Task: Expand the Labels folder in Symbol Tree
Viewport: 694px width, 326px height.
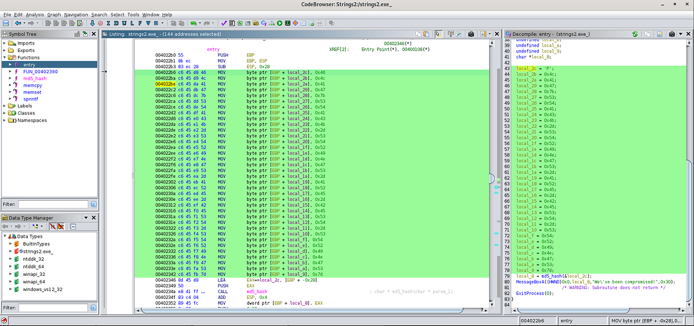Action: [x=5, y=106]
